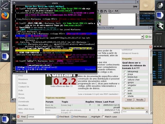This screenshot has width=165, height=124.
Task: Open the Advanced Search link
Action: [x=130, y=53]
